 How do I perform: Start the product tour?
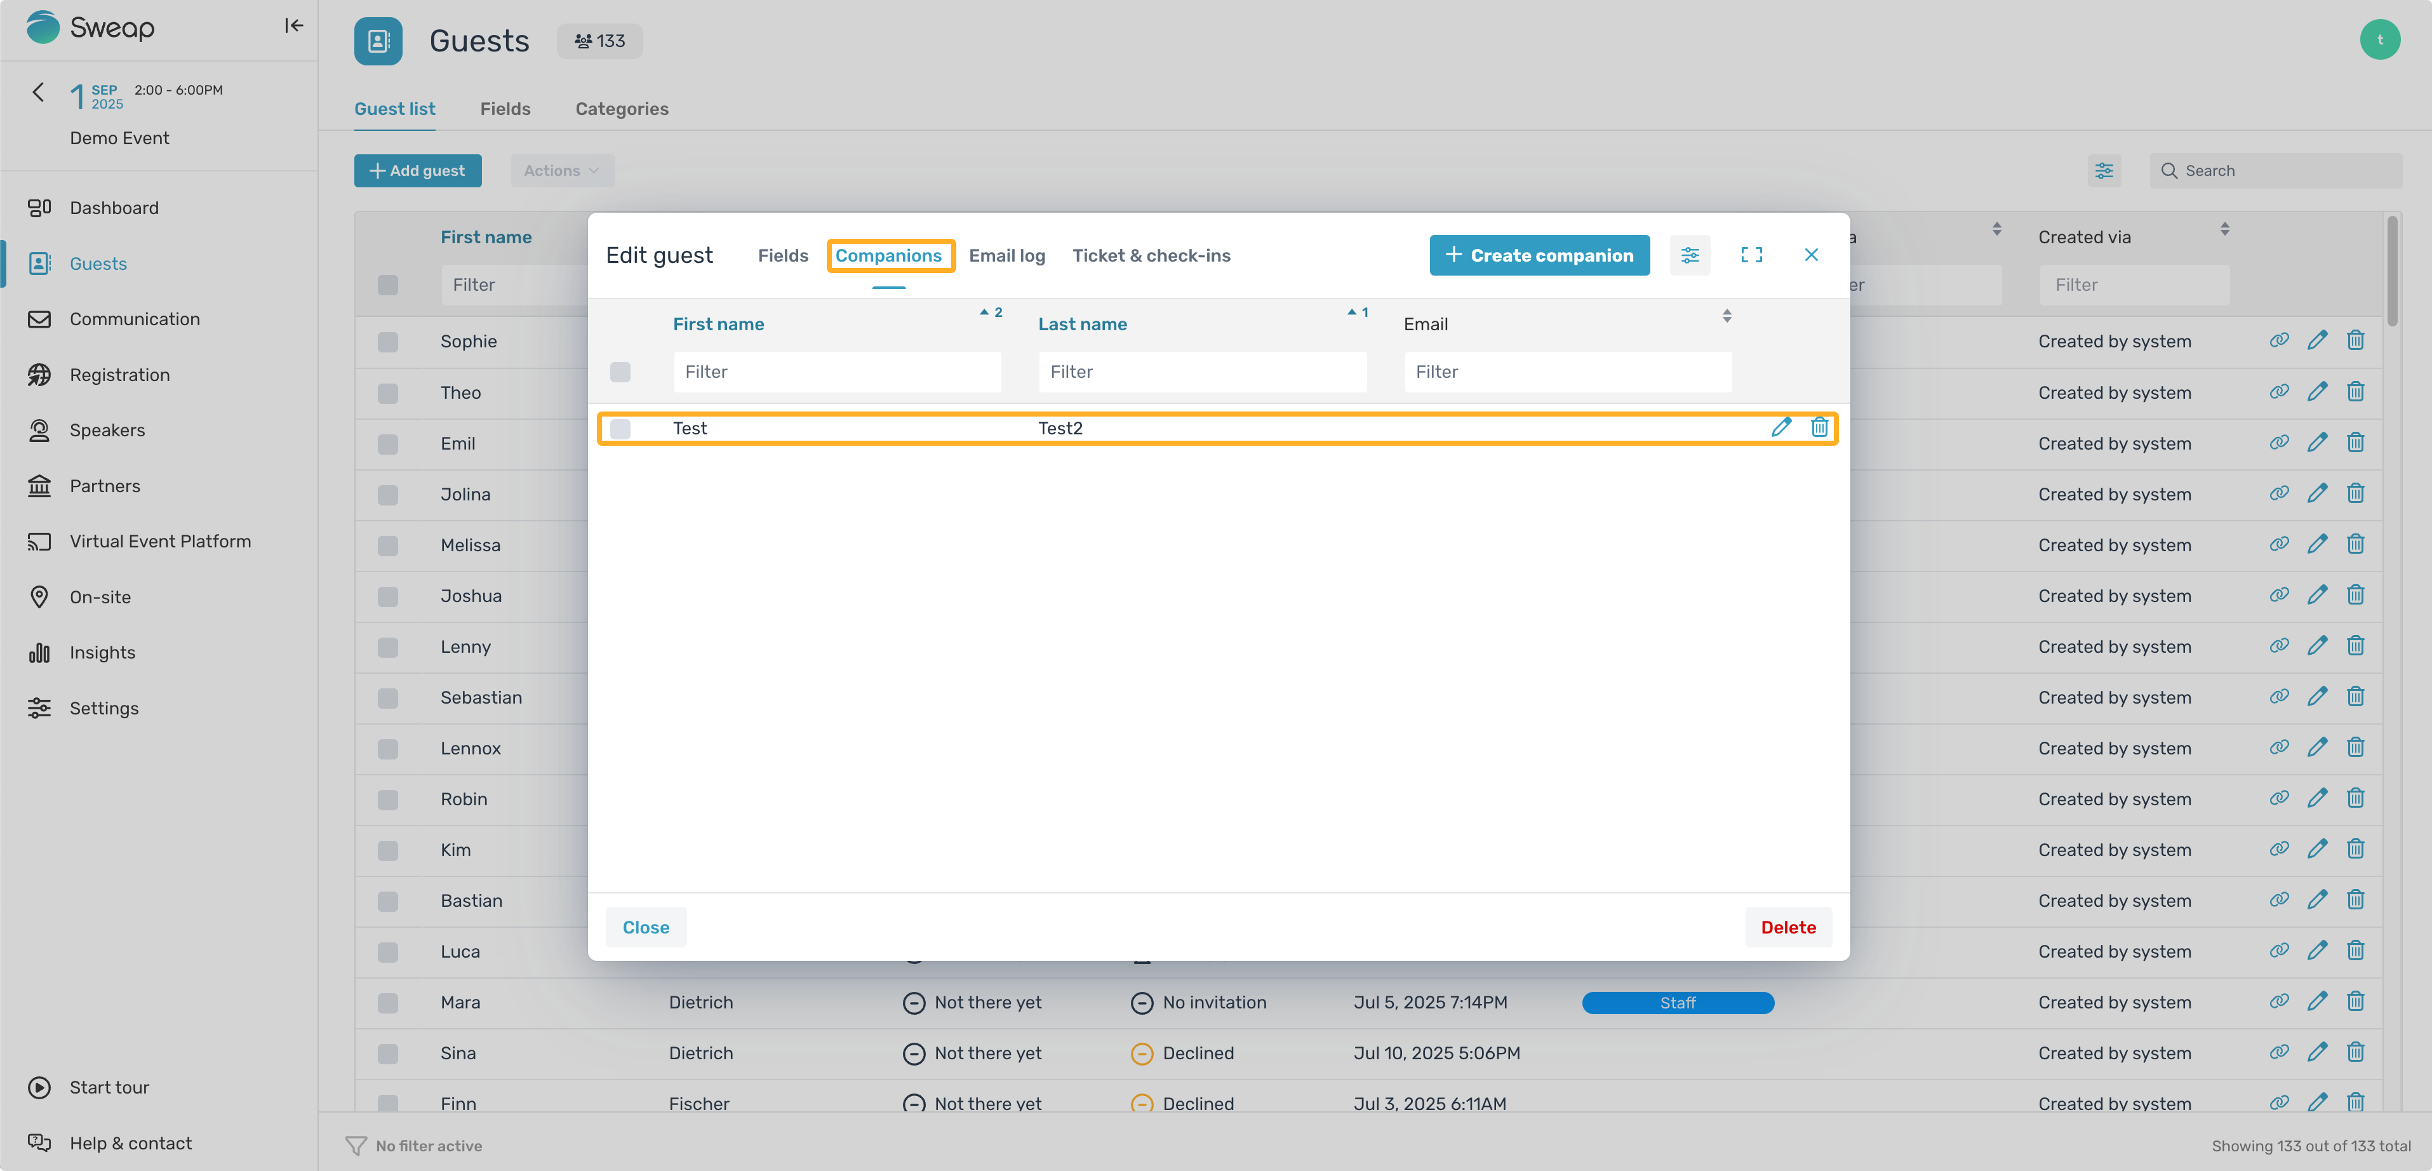pyautogui.click(x=109, y=1087)
